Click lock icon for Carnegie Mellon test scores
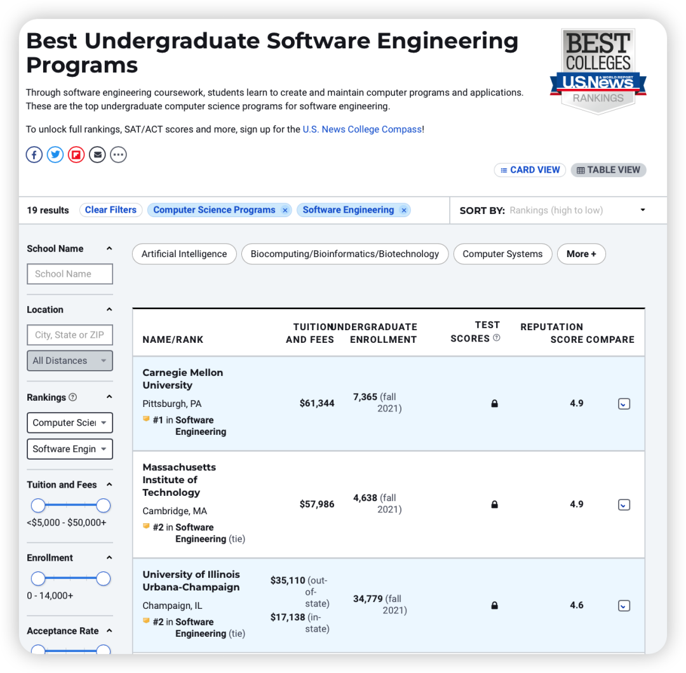 coord(495,404)
